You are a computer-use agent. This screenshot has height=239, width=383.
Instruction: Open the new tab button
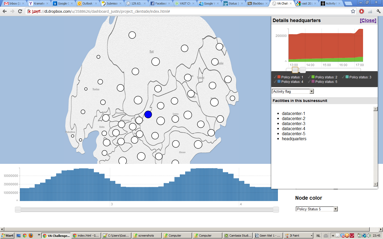[348, 3]
